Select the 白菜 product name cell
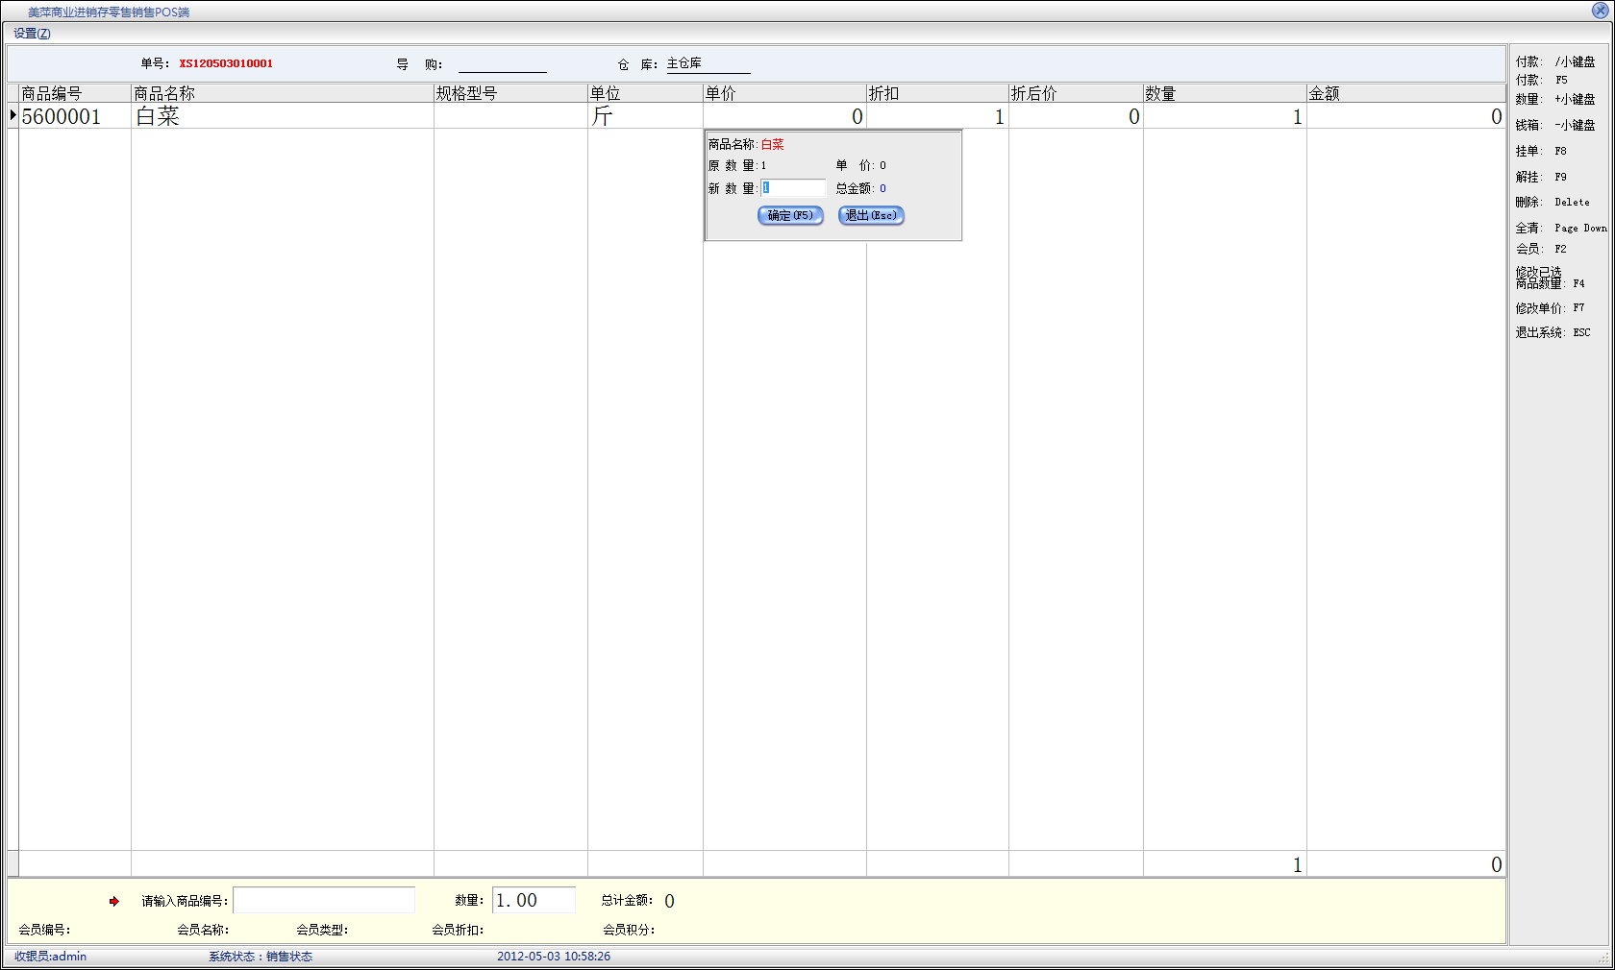The image size is (1615, 970). pyautogui.click(x=282, y=116)
